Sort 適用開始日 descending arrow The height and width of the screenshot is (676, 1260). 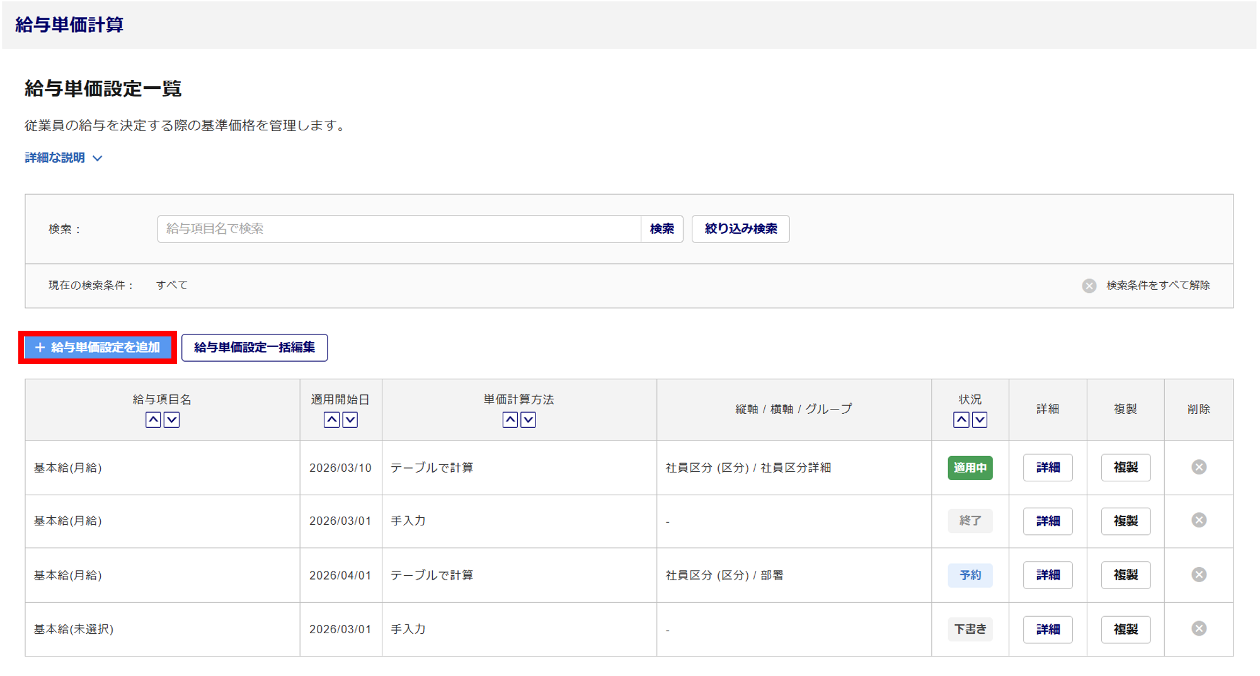[x=350, y=420]
